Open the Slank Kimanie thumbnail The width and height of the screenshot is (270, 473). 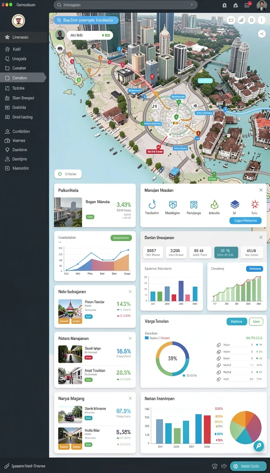[70, 414]
